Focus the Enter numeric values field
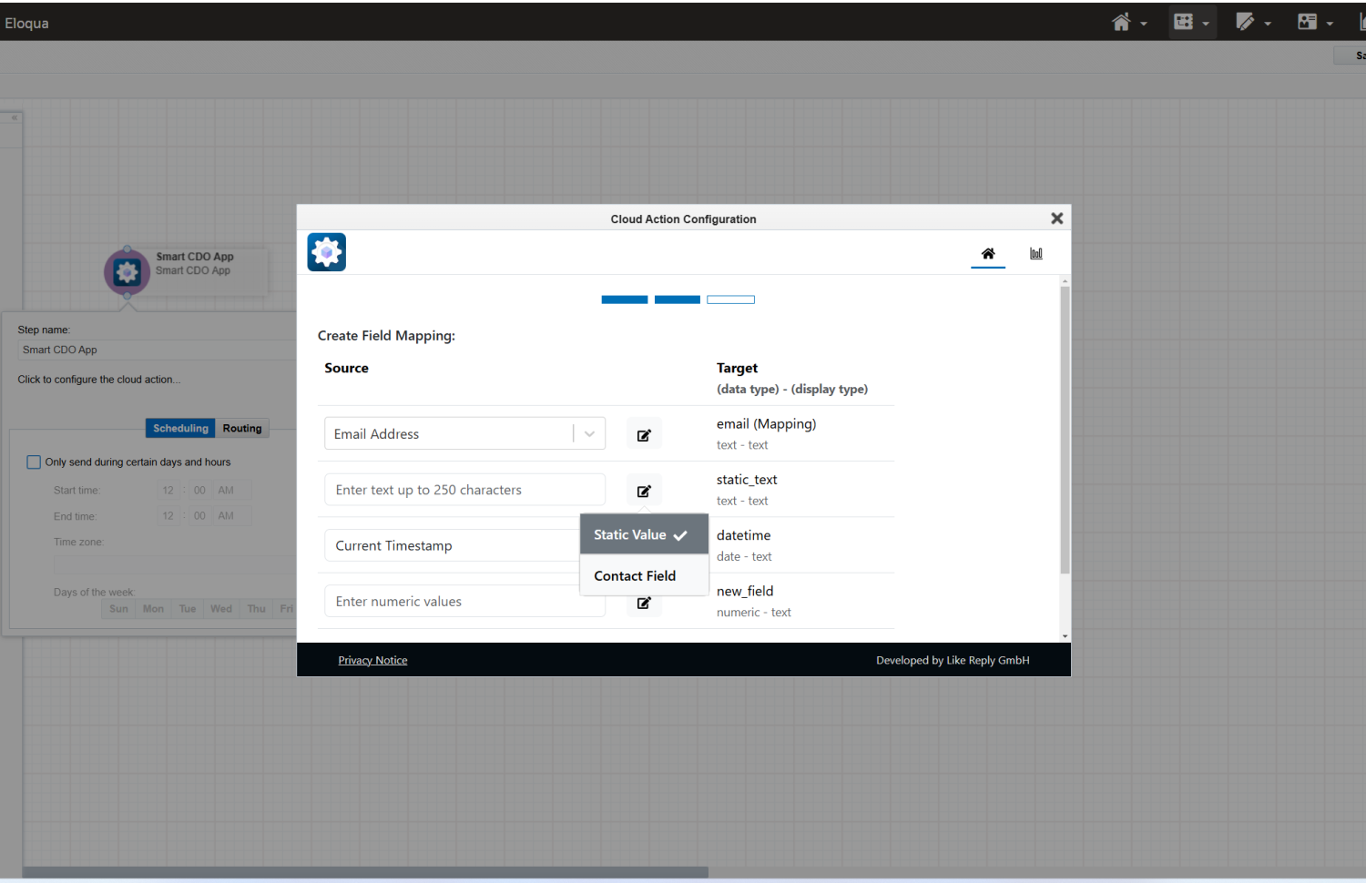The image size is (1366, 883). tap(464, 602)
